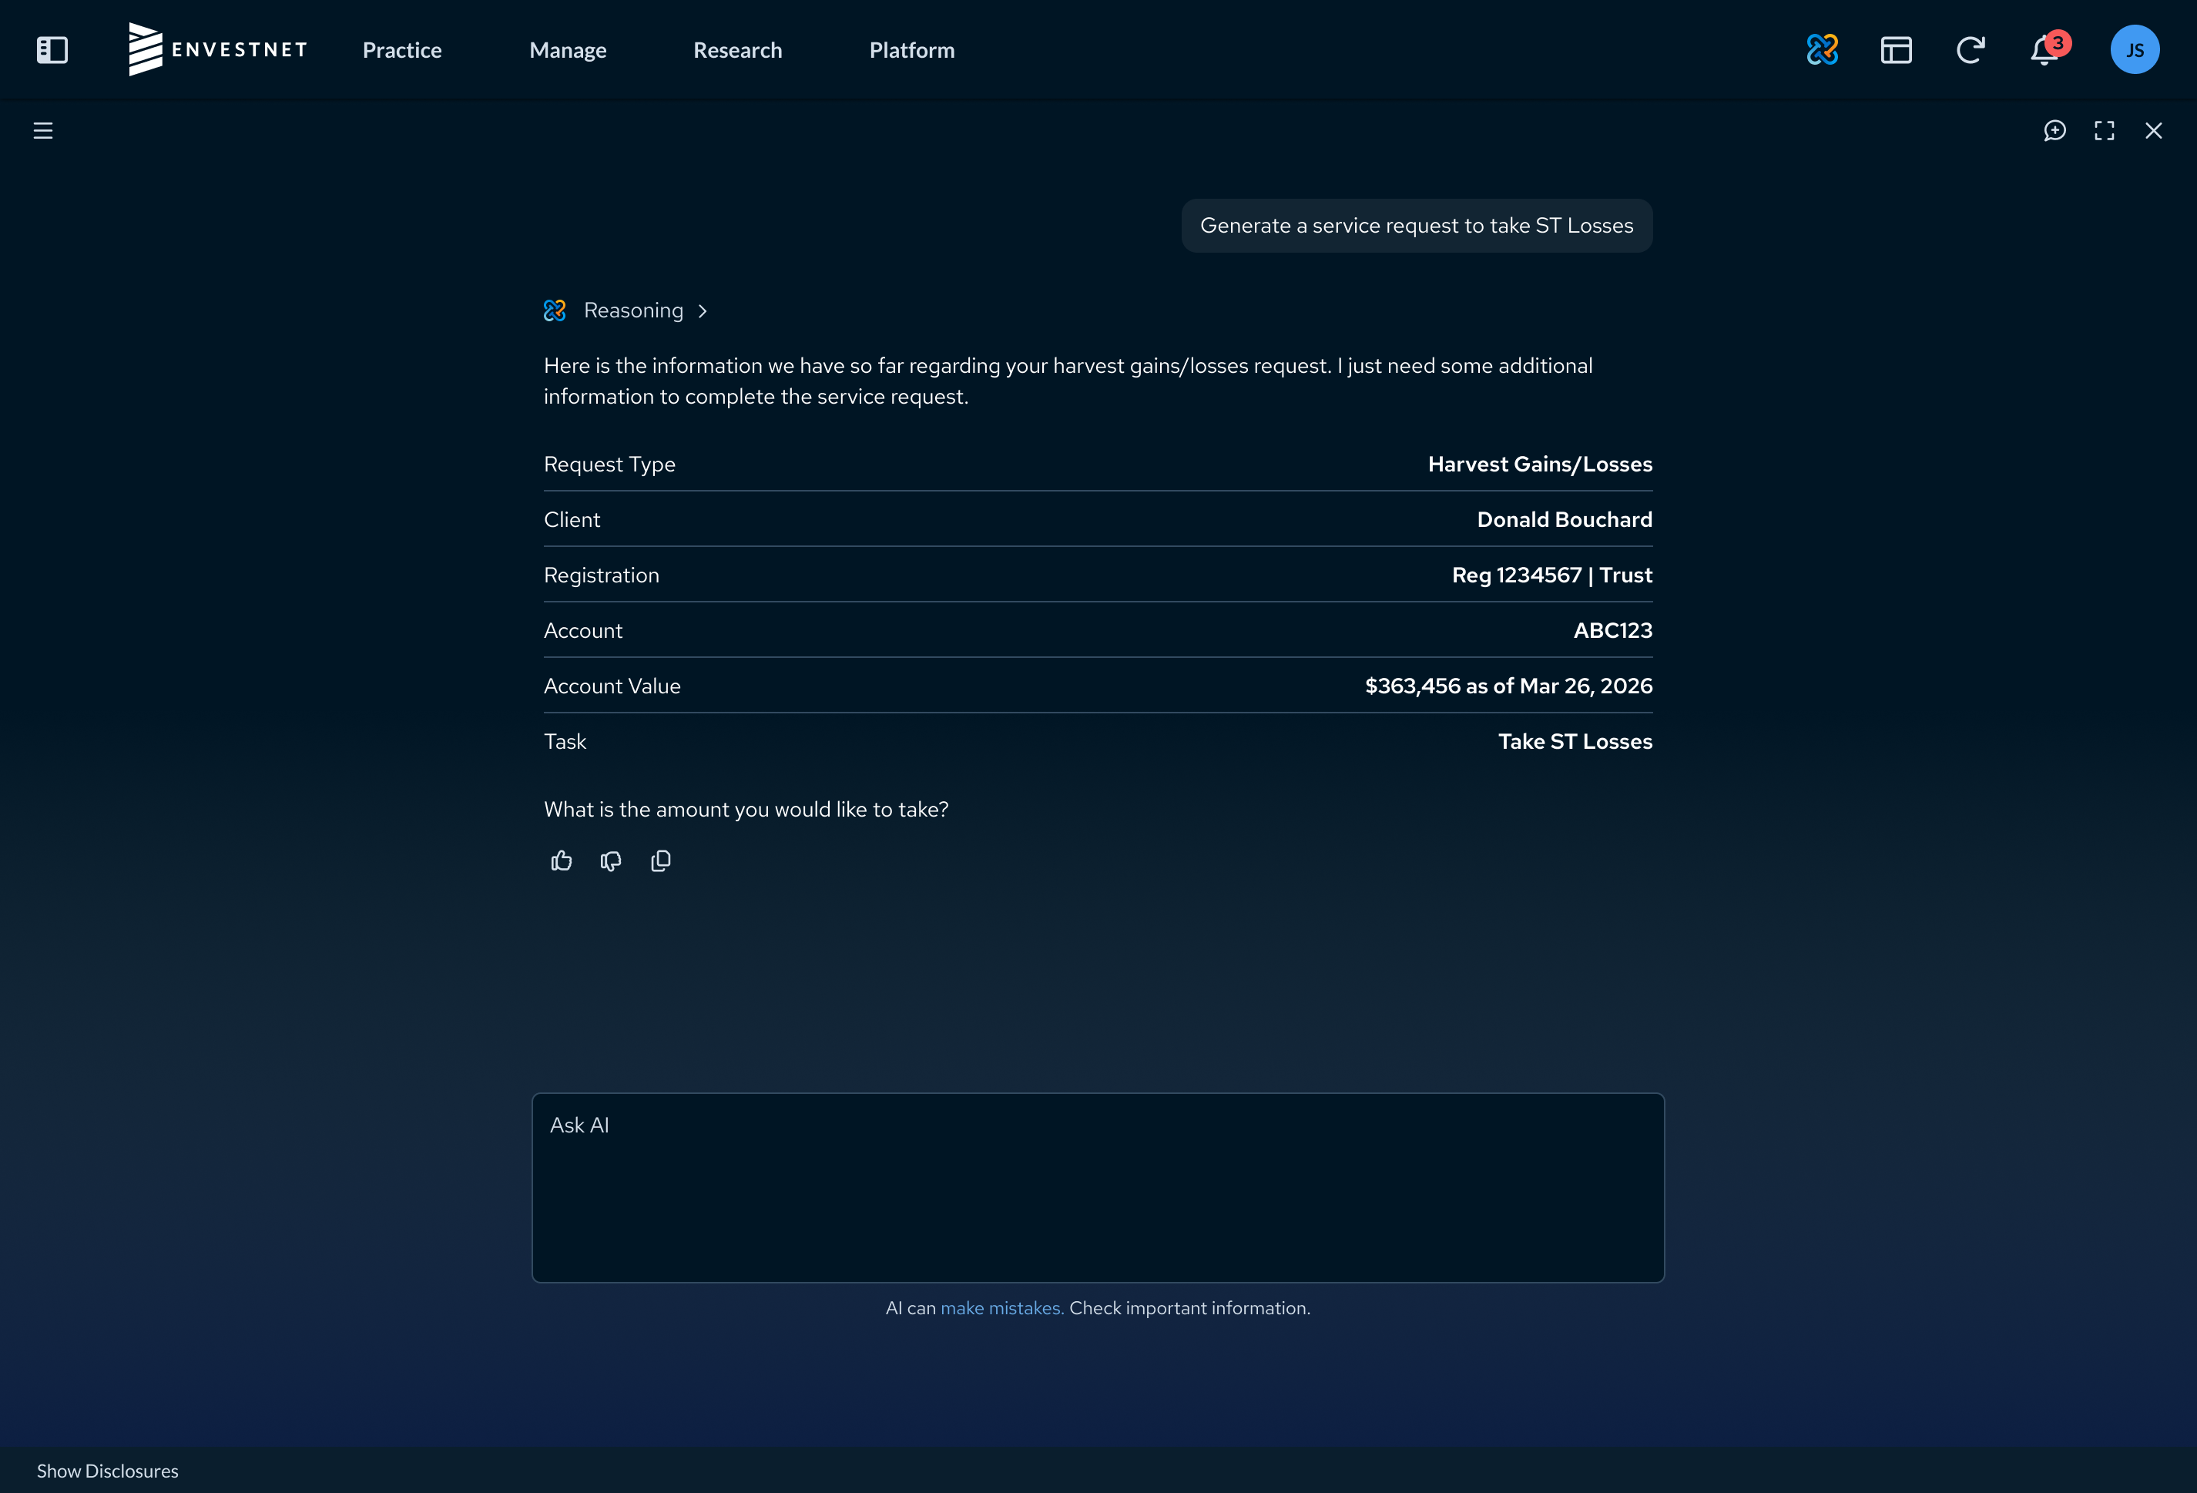Click '$363,456 as of Mar 26, 2026'

point(1509,686)
